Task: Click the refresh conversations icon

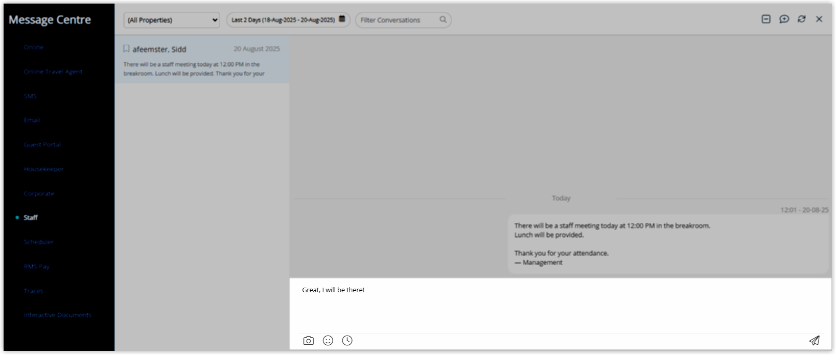Action: (802, 19)
